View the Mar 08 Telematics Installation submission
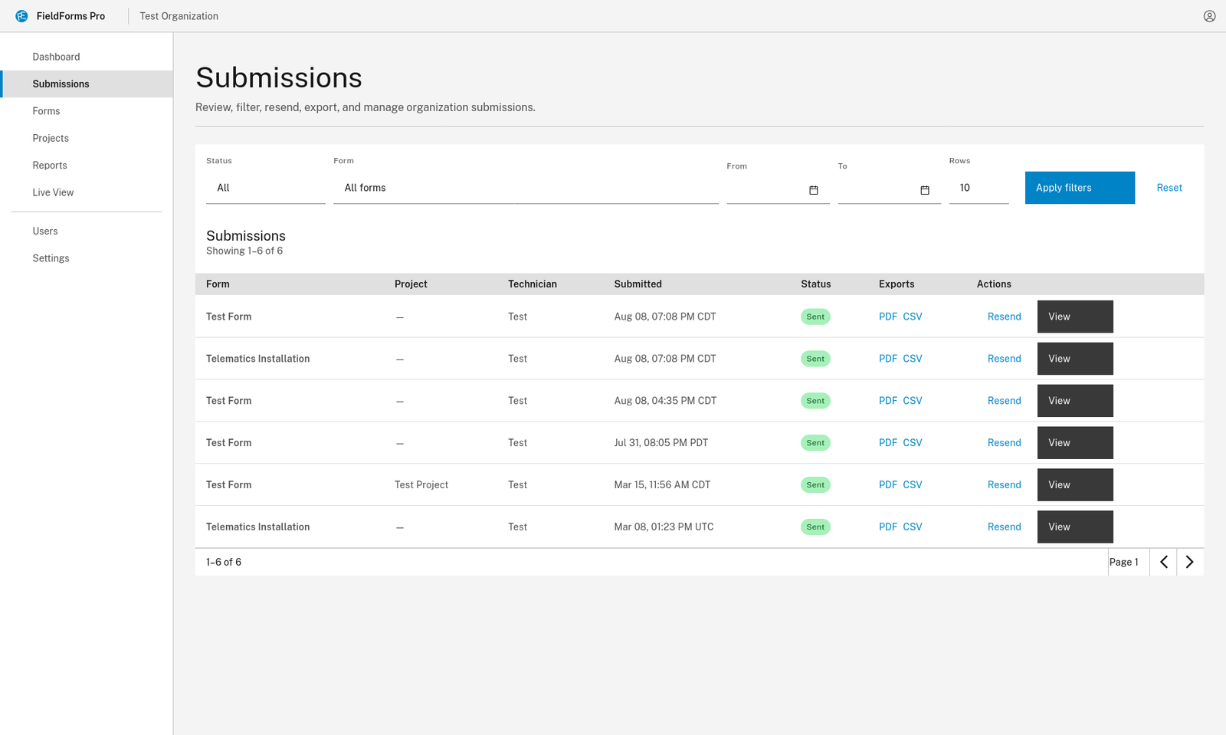This screenshot has width=1226, height=735. pos(1075,527)
